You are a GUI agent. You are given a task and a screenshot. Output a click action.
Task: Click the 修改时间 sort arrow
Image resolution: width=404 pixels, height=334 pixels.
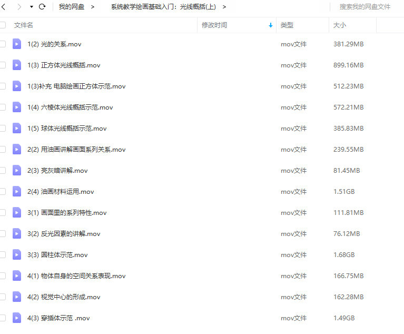(271, 25)
